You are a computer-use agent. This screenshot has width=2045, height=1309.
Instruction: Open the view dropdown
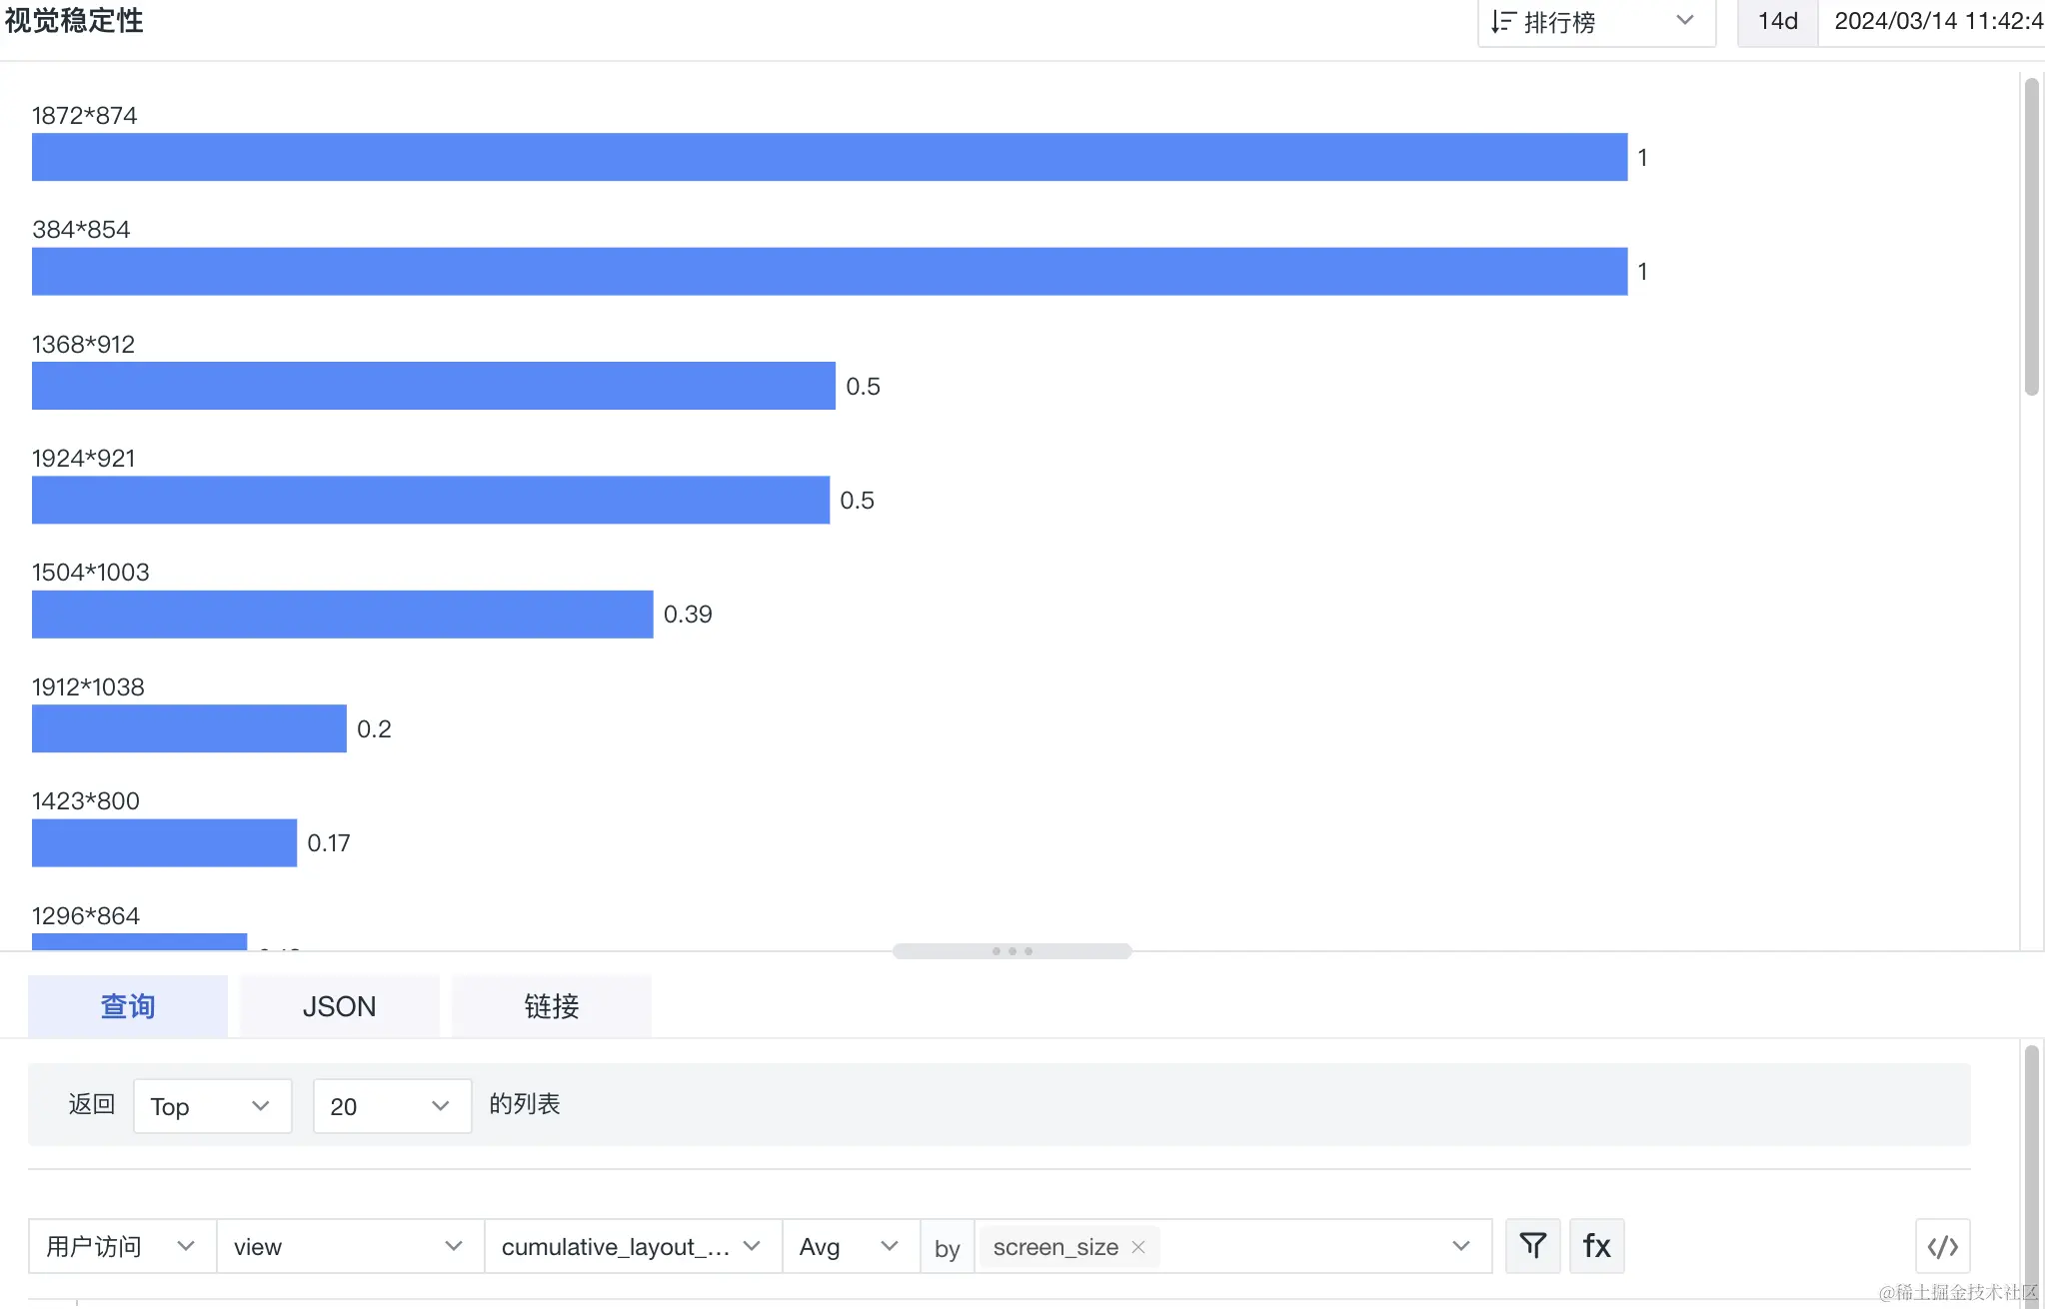[350, 1245]
